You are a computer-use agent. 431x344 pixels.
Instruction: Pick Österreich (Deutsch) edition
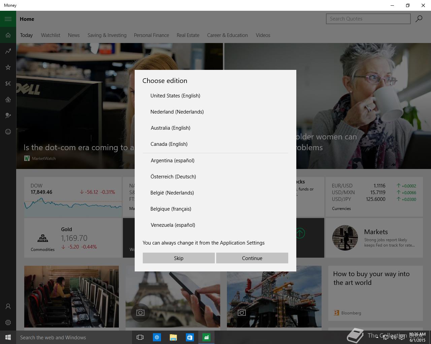(215, 177)
